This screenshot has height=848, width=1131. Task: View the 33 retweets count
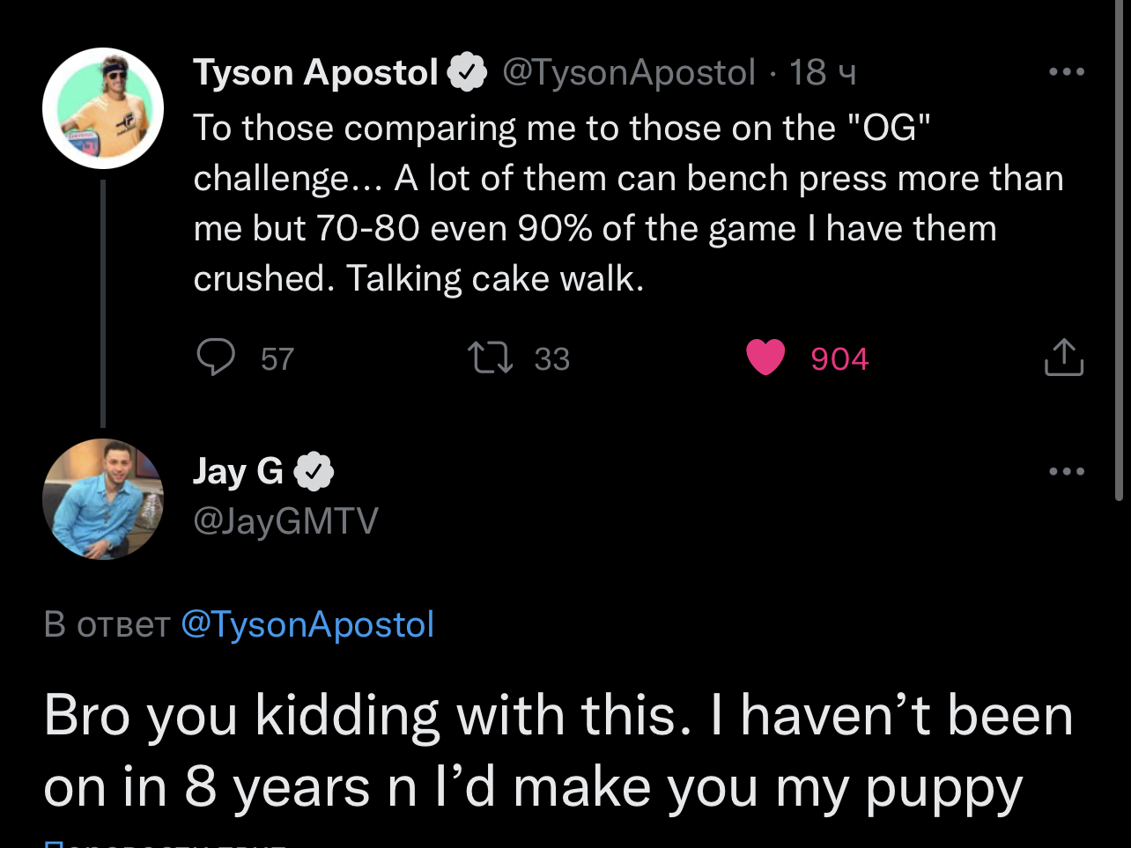click(552, 359)
